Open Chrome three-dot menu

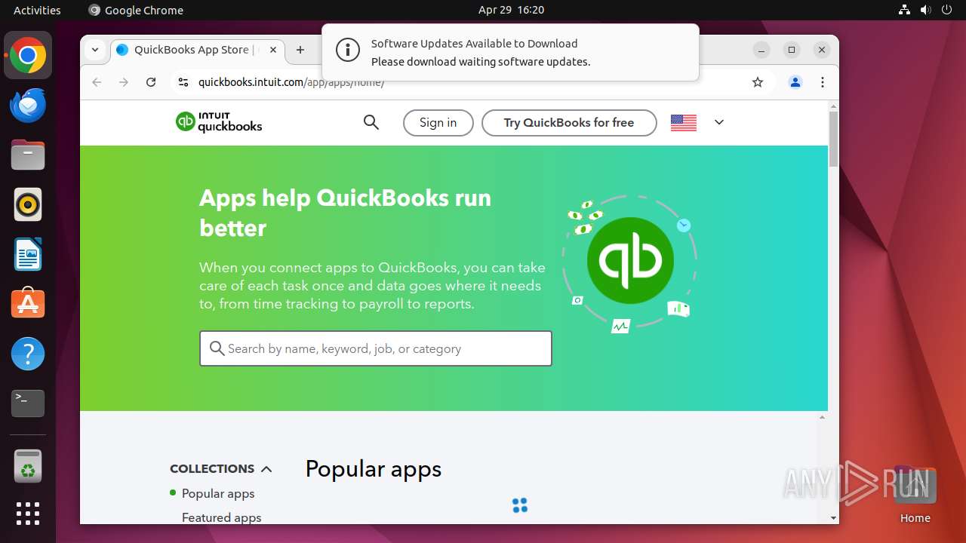point(823,82)
